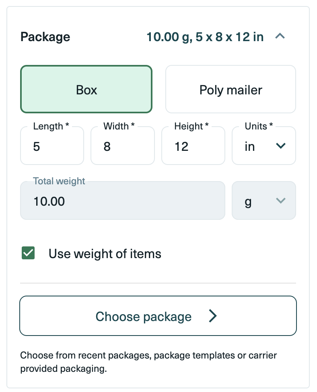Click the right arrow icon in Choose package
This screenshot has width=317, height=392.
tap(213, 316)
